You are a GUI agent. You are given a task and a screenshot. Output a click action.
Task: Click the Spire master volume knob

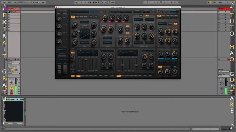(x=174, y=54)
